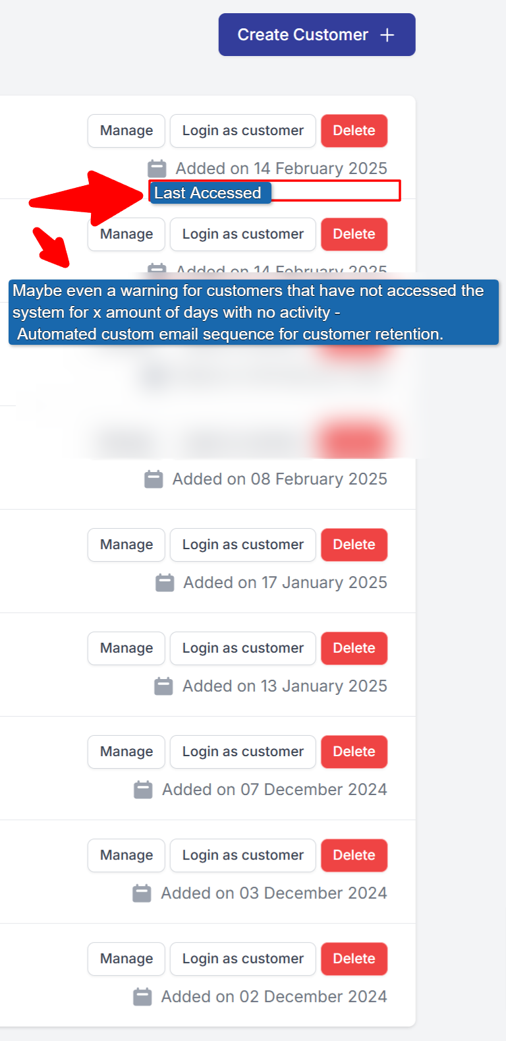This screenshot has width=506, height=1041.
Task: Click calendar icon beside 17 January 2025
Action: pyautogui.click(x=165, y=583)
